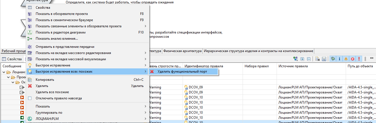
Task: Toggle the debug (bug) message filter
Action: pos(333,59)
